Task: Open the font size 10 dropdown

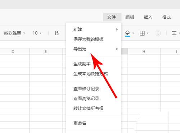Action: pyautogui.click(x=37, y=33)
